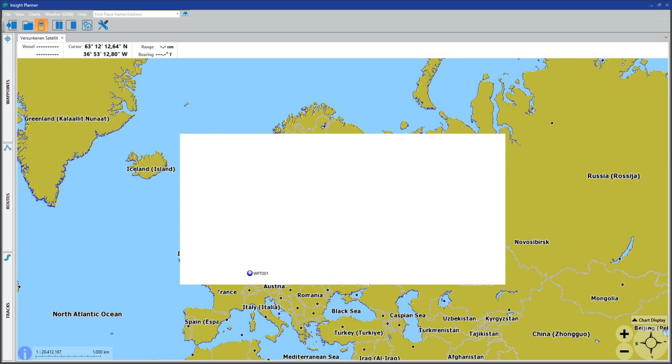Click the import/transfer data arrow icon
672x364 pixels.
[x=12, y=25]
